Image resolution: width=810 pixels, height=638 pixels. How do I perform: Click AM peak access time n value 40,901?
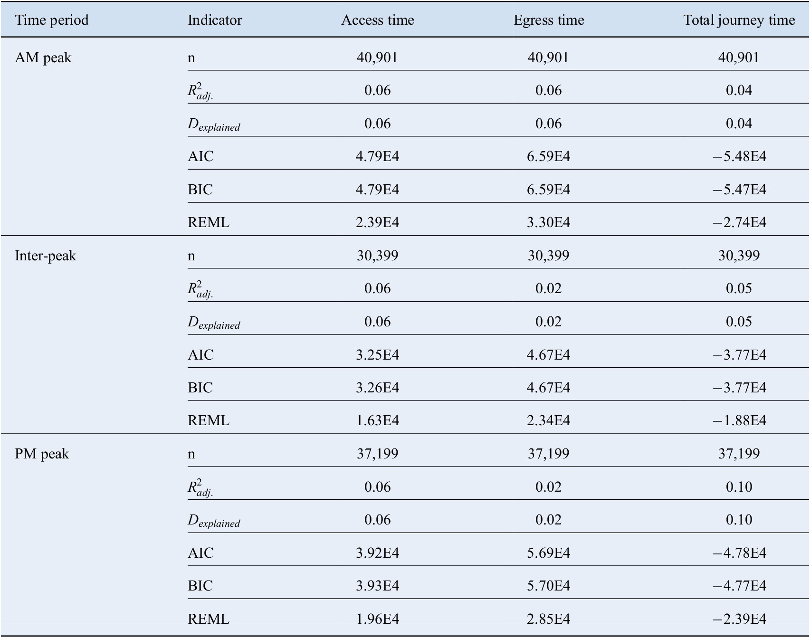377,58
